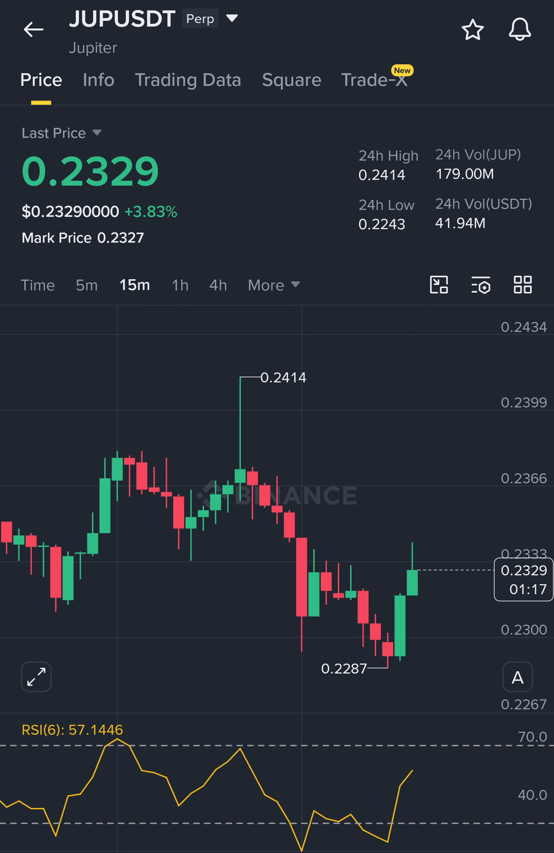554x853 pixels.
Task: Select the 15m chart interval
Action: 135,285
